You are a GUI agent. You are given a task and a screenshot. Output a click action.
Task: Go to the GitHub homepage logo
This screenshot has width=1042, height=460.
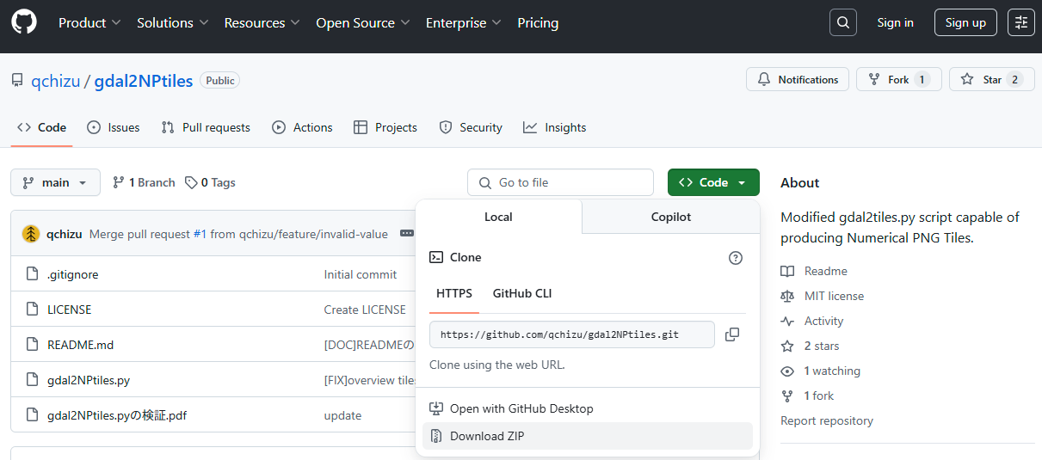click(x=24, y=22)
